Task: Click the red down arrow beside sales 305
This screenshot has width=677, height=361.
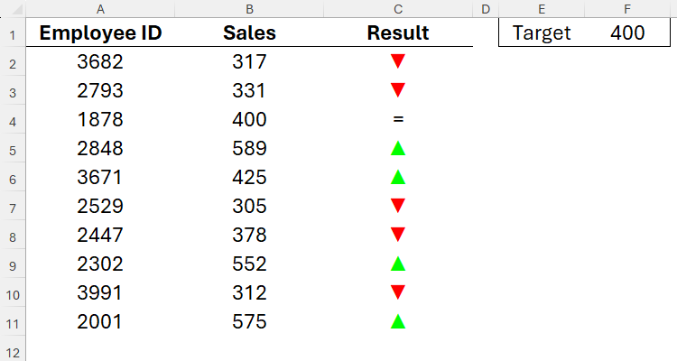Action: point(398,206)
